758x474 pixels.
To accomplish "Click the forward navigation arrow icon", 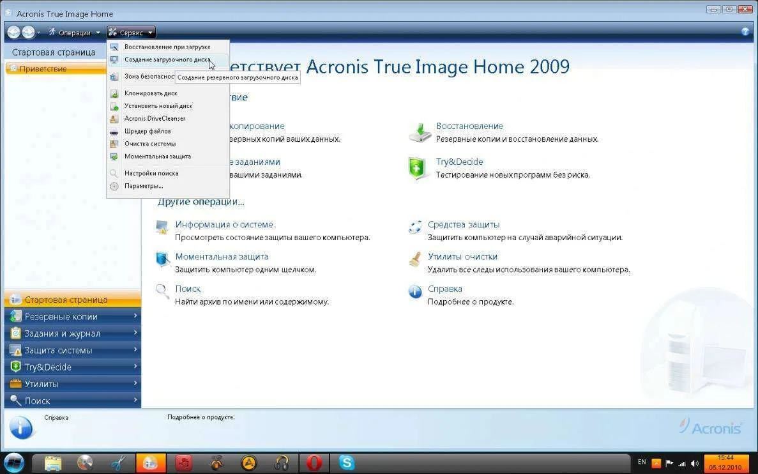I will point(28,33).
